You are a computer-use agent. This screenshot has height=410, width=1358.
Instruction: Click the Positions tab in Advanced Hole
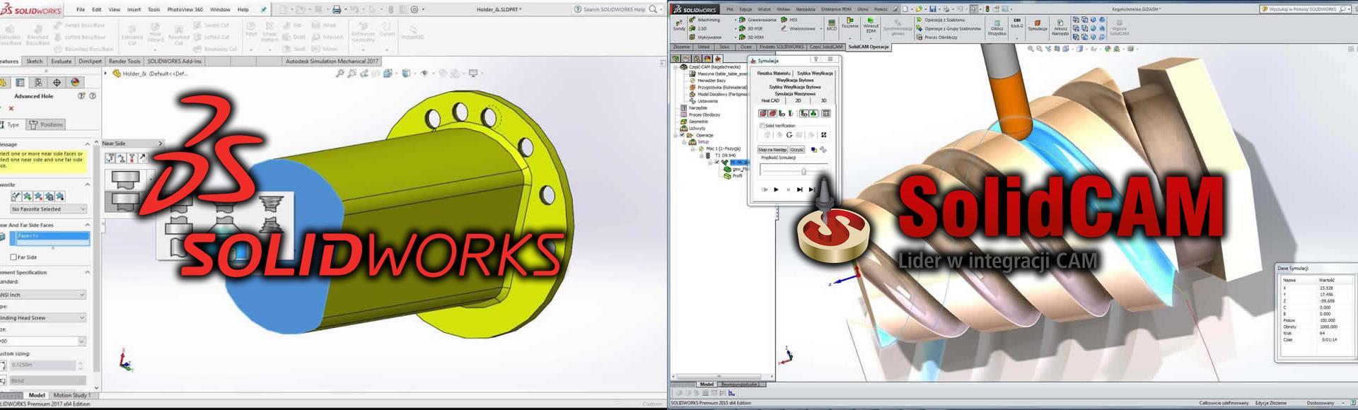coord(47,124)
